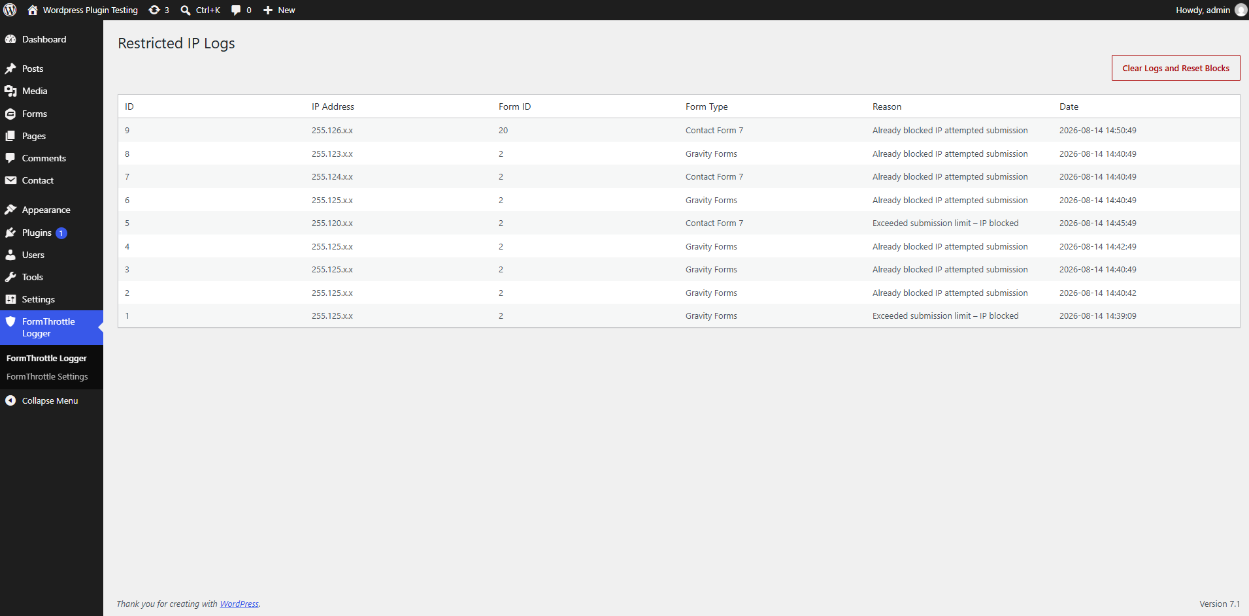Click the Contact envelope icon
This screenshot has width=1249, height=616.
point(10,180)
